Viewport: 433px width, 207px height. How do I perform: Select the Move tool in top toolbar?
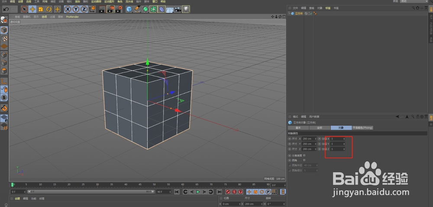pyautogui.click(x=32, y=9)
